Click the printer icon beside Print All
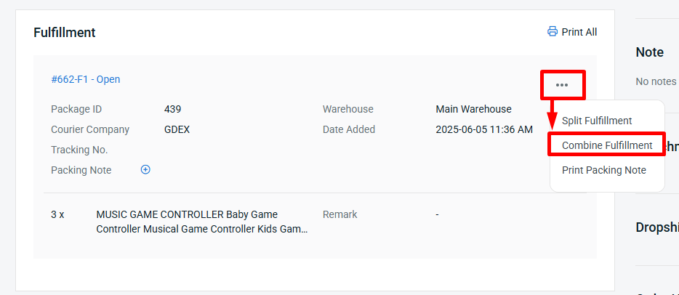 [x=552, y=31]
